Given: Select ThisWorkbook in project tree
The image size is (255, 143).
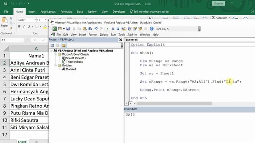Looking at the screenshot, I should coord(75,62).
